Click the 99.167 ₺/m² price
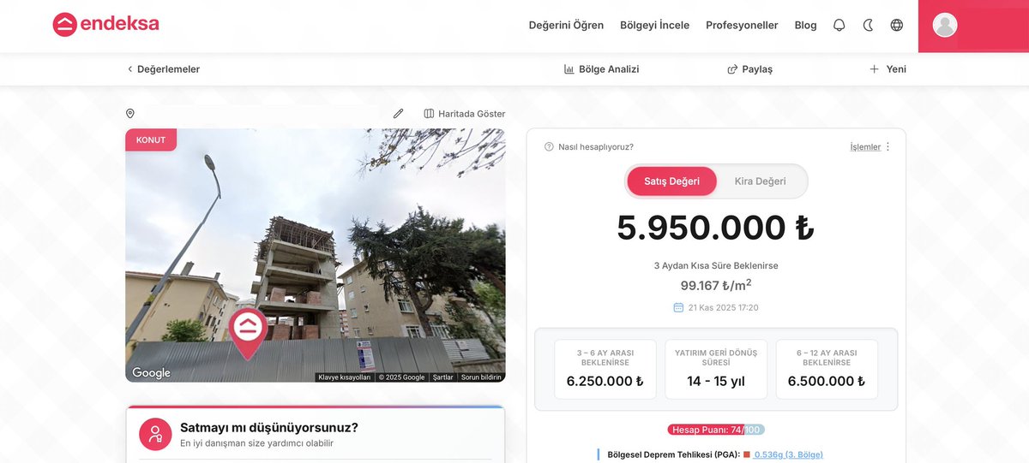This screenshot has width=1029, height=463. click(716, 286)
